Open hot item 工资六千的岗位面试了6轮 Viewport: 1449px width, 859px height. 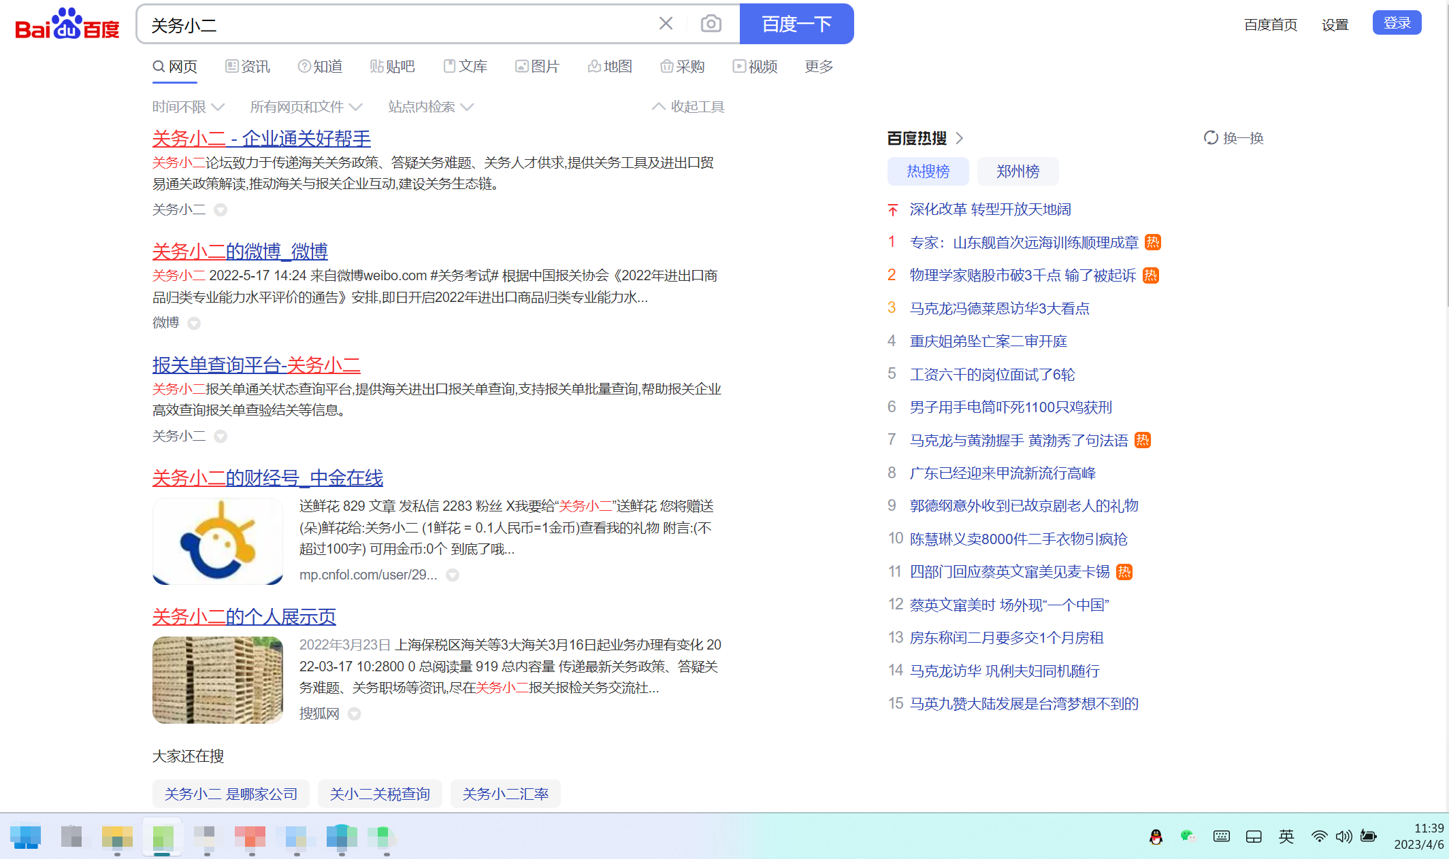point(992,374)
